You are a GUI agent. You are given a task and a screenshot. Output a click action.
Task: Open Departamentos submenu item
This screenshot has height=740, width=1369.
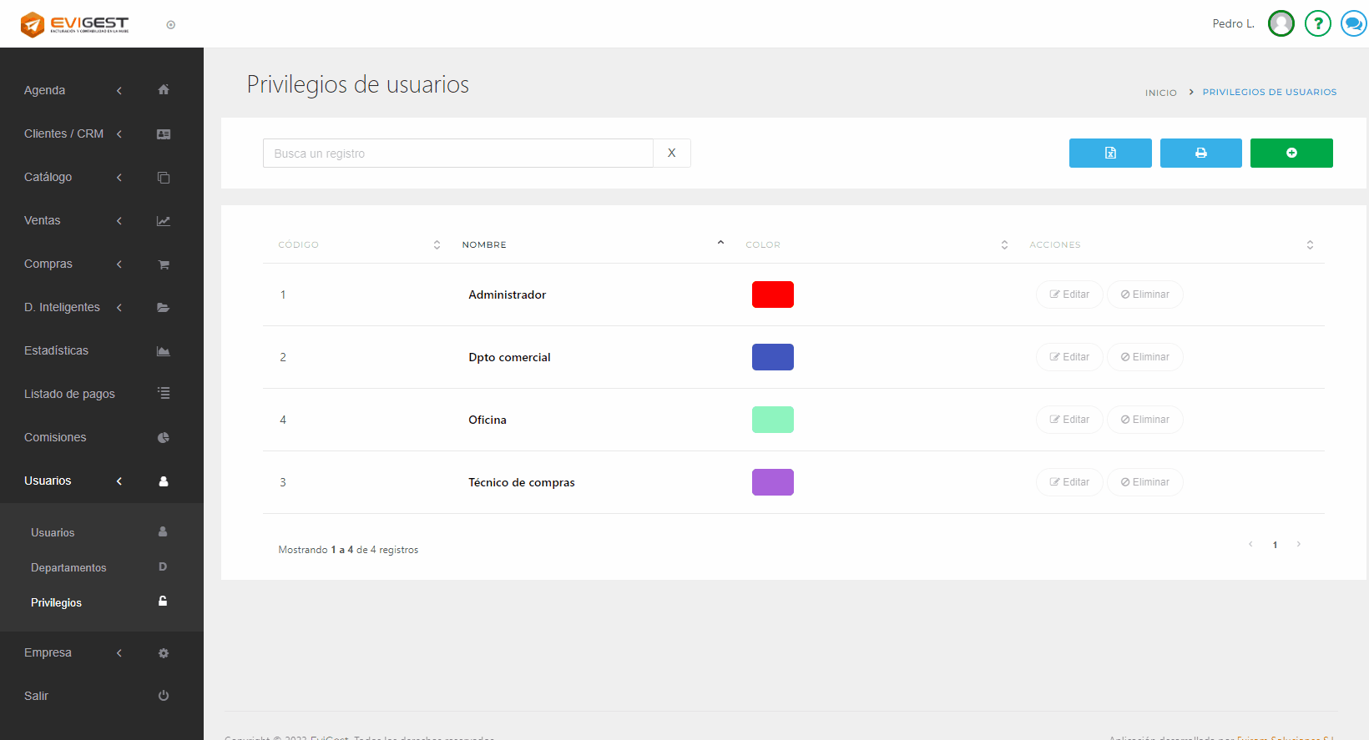[68, 567]
